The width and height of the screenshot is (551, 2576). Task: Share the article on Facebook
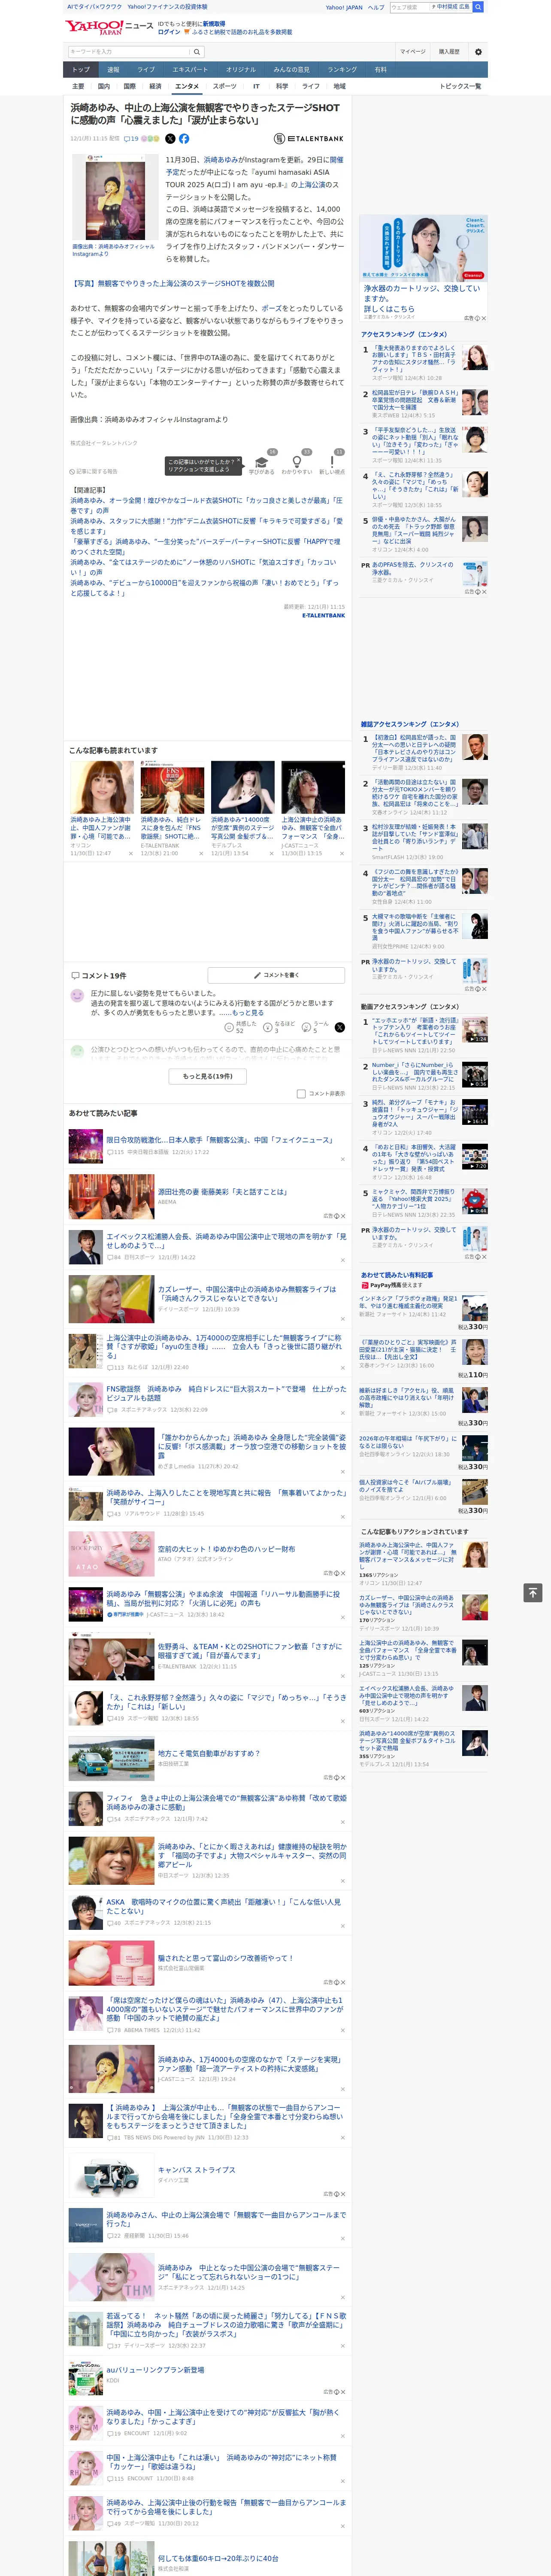[184, 139]
